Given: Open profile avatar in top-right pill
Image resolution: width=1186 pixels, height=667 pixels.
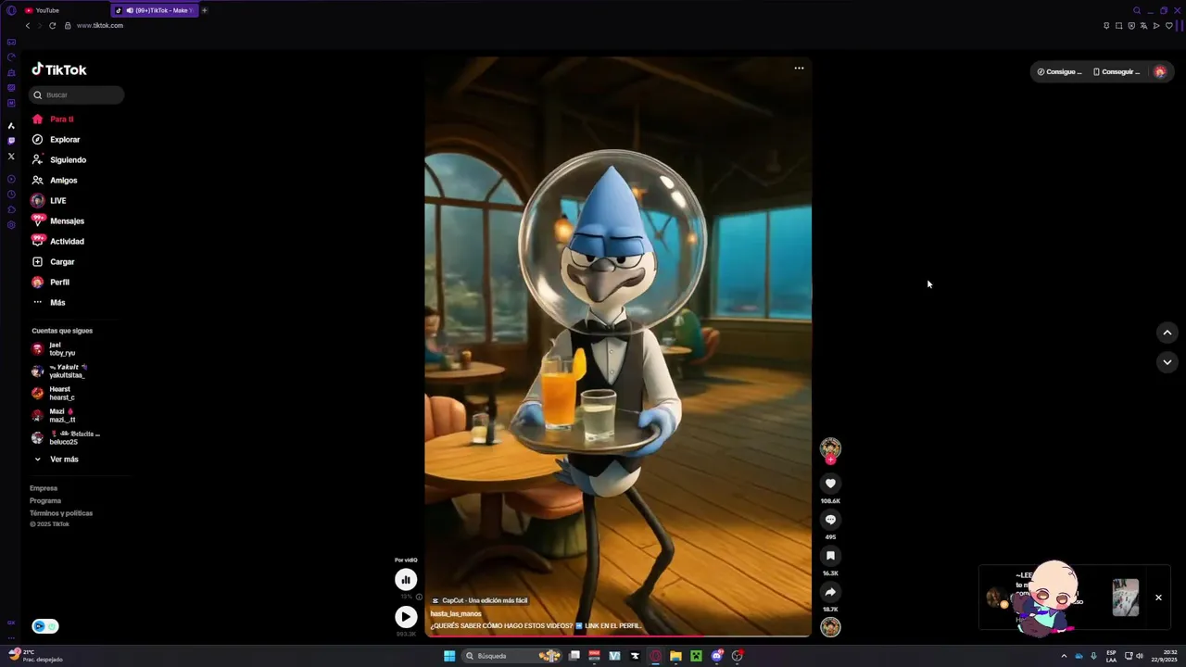Looking at the screenshot, I should (x=1159, y=71).
